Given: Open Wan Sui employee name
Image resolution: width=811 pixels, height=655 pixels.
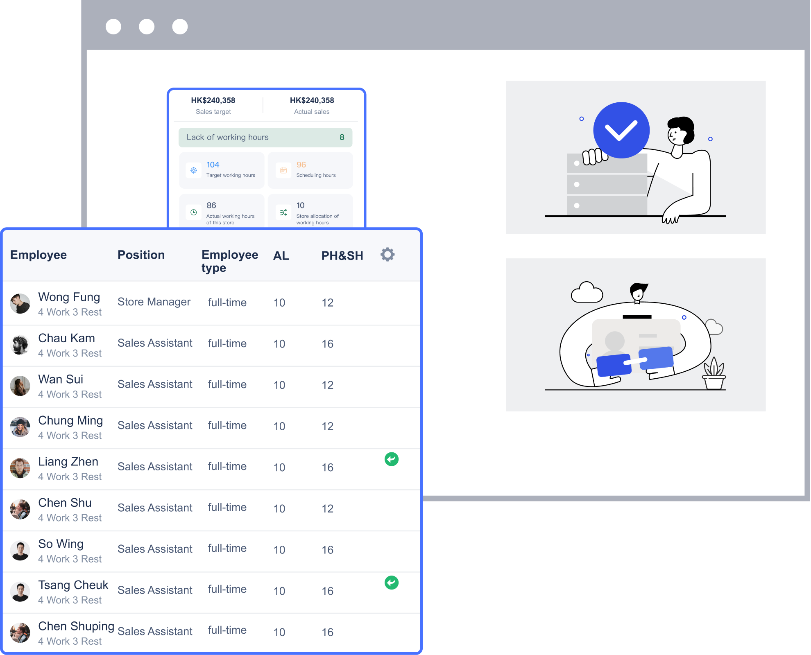Looking at the screenshot, I should (x=61, y=379).
